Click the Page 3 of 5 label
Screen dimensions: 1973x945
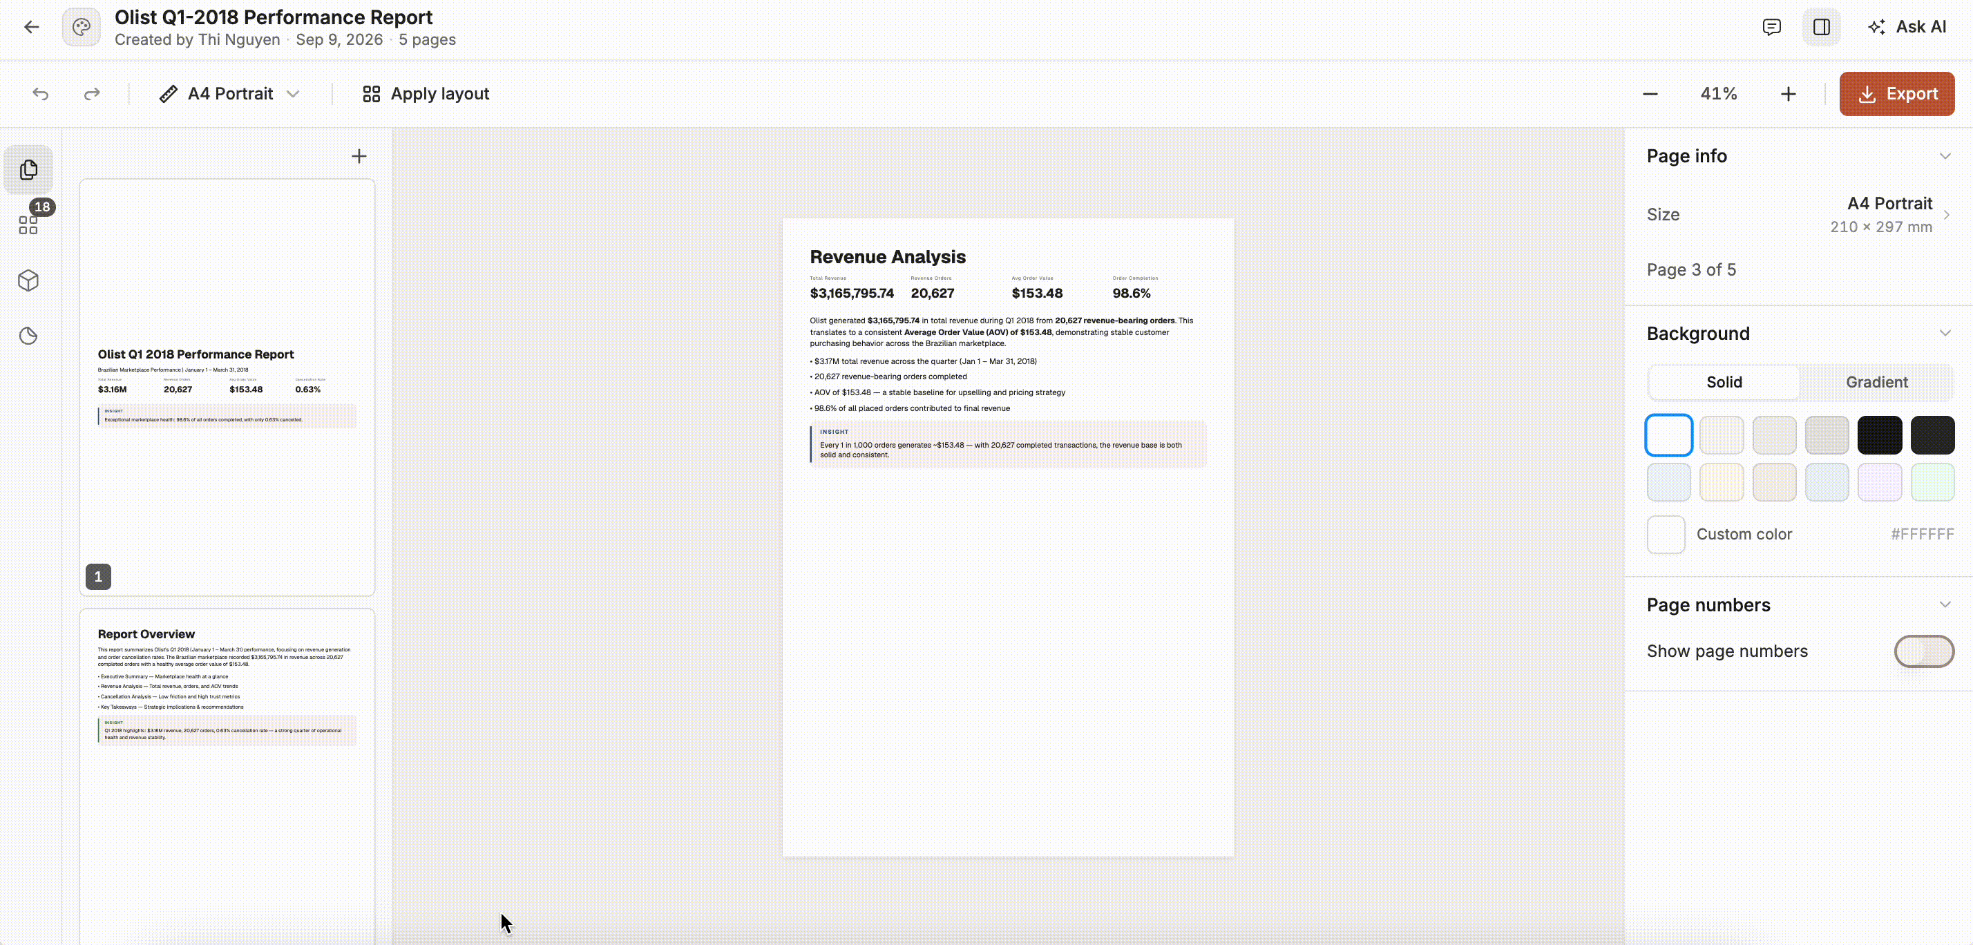click(x=1691, y=270)
